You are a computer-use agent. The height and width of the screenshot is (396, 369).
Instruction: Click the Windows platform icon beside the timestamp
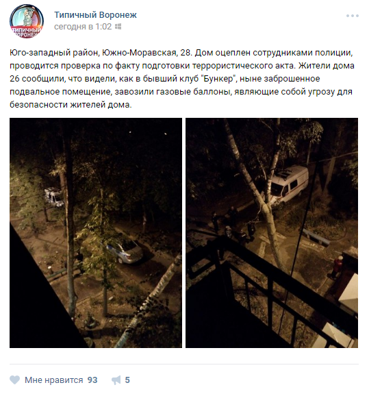(x=118, y=26)
